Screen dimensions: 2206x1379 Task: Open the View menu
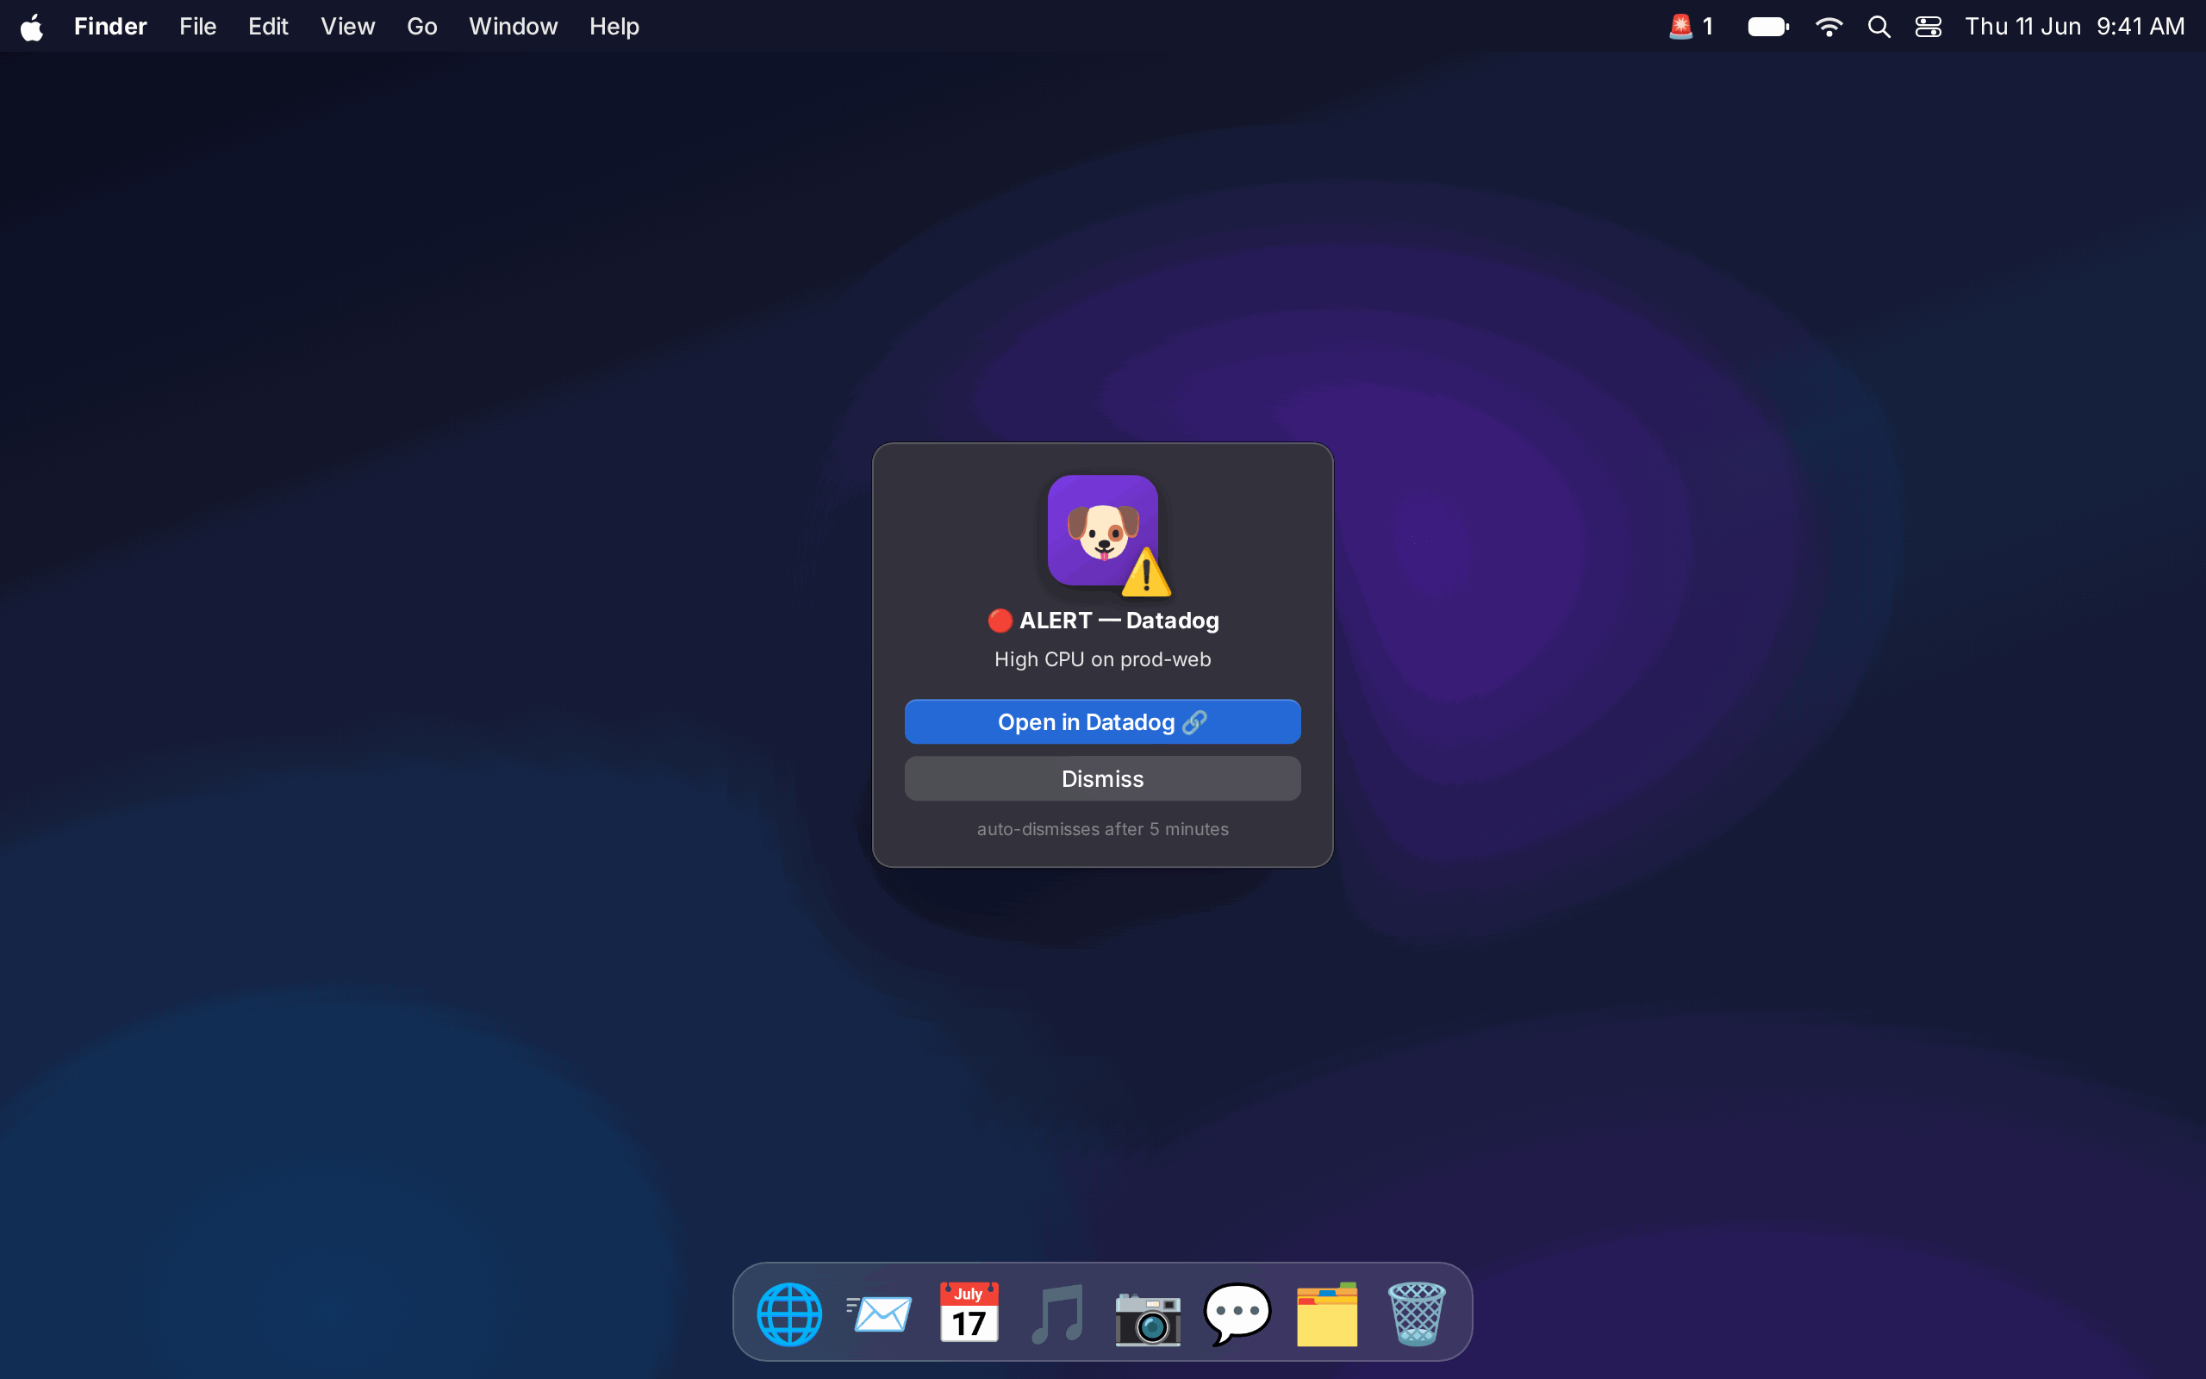(347, 27)
